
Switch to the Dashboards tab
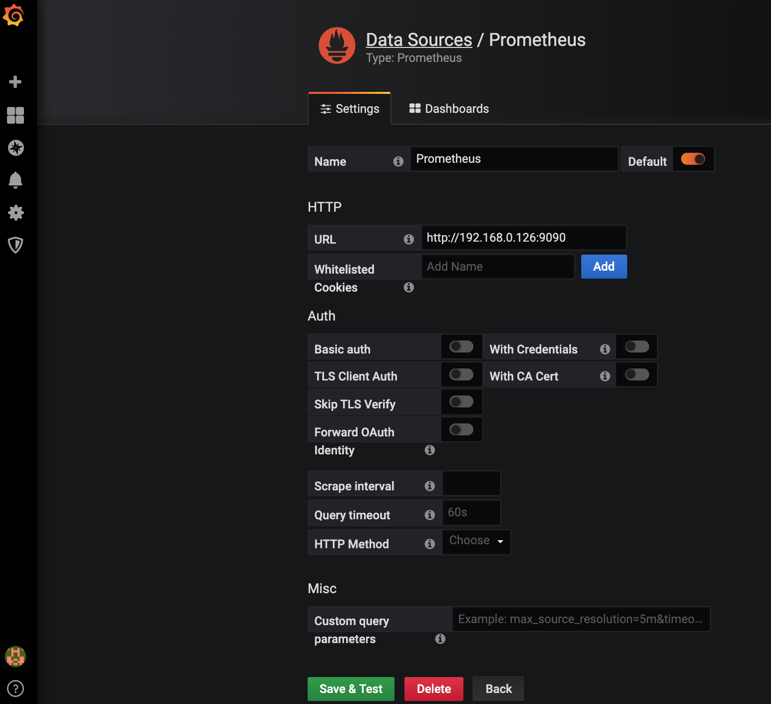pyautogui.click(x=449, y=109)
